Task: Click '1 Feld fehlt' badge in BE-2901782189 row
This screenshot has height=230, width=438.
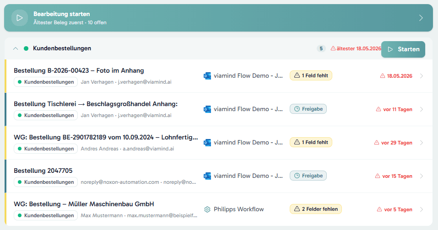Action: click(x=311, y=142)
